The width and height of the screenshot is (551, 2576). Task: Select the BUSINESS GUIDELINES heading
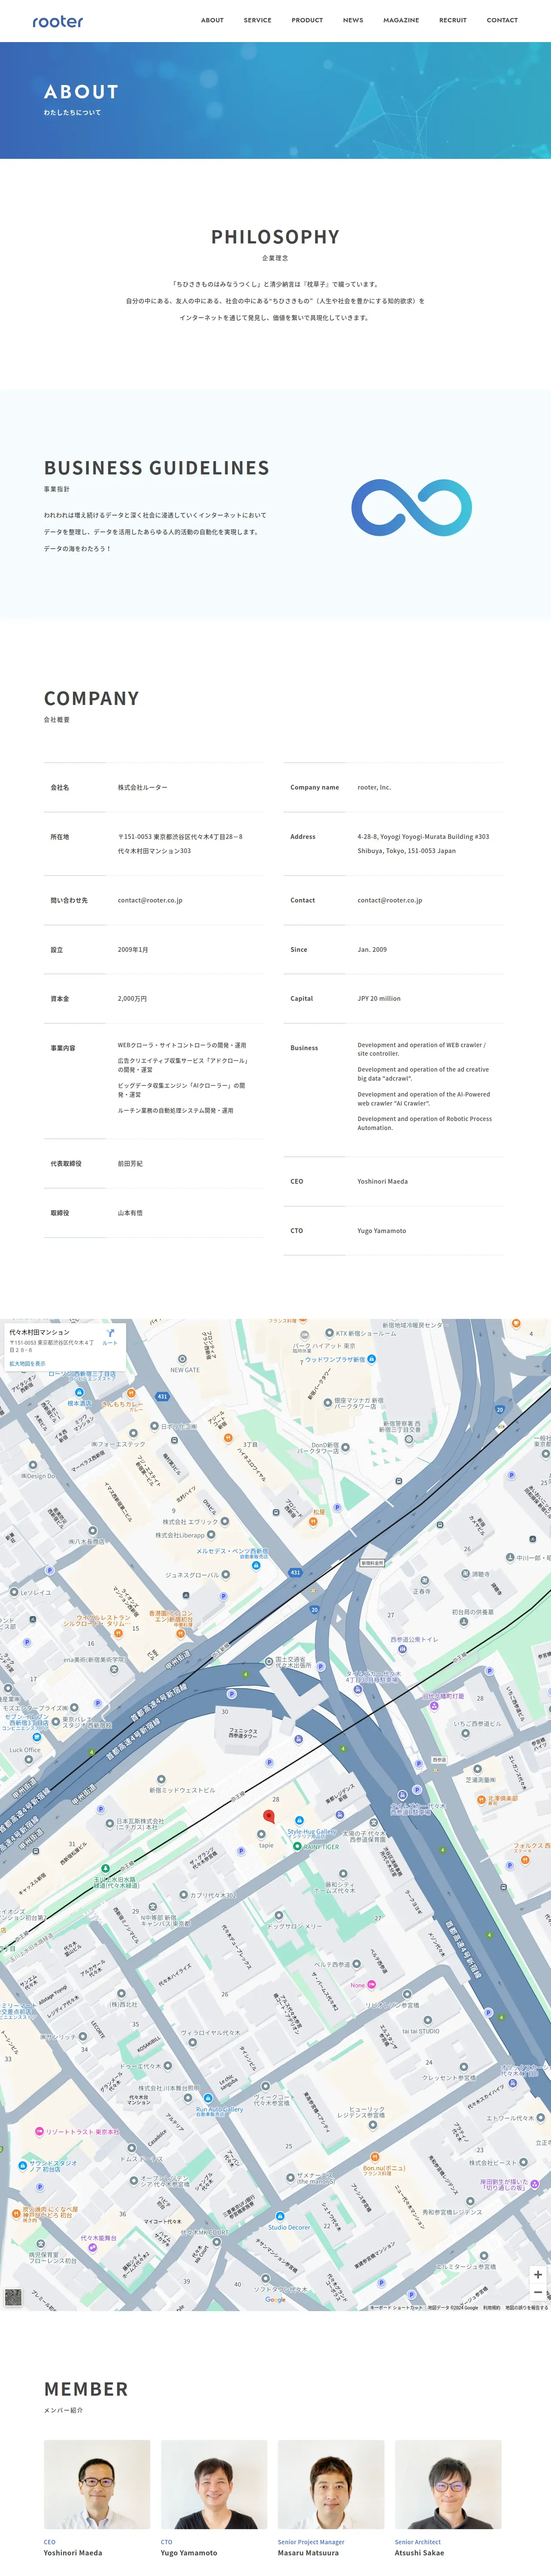157,468
